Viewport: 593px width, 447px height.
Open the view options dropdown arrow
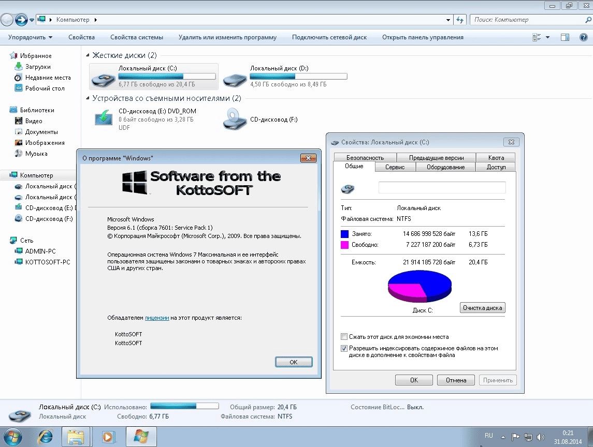[x=547, y=37]
